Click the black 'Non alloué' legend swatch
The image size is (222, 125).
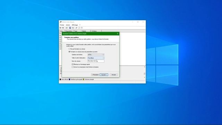tap(60, 80)
